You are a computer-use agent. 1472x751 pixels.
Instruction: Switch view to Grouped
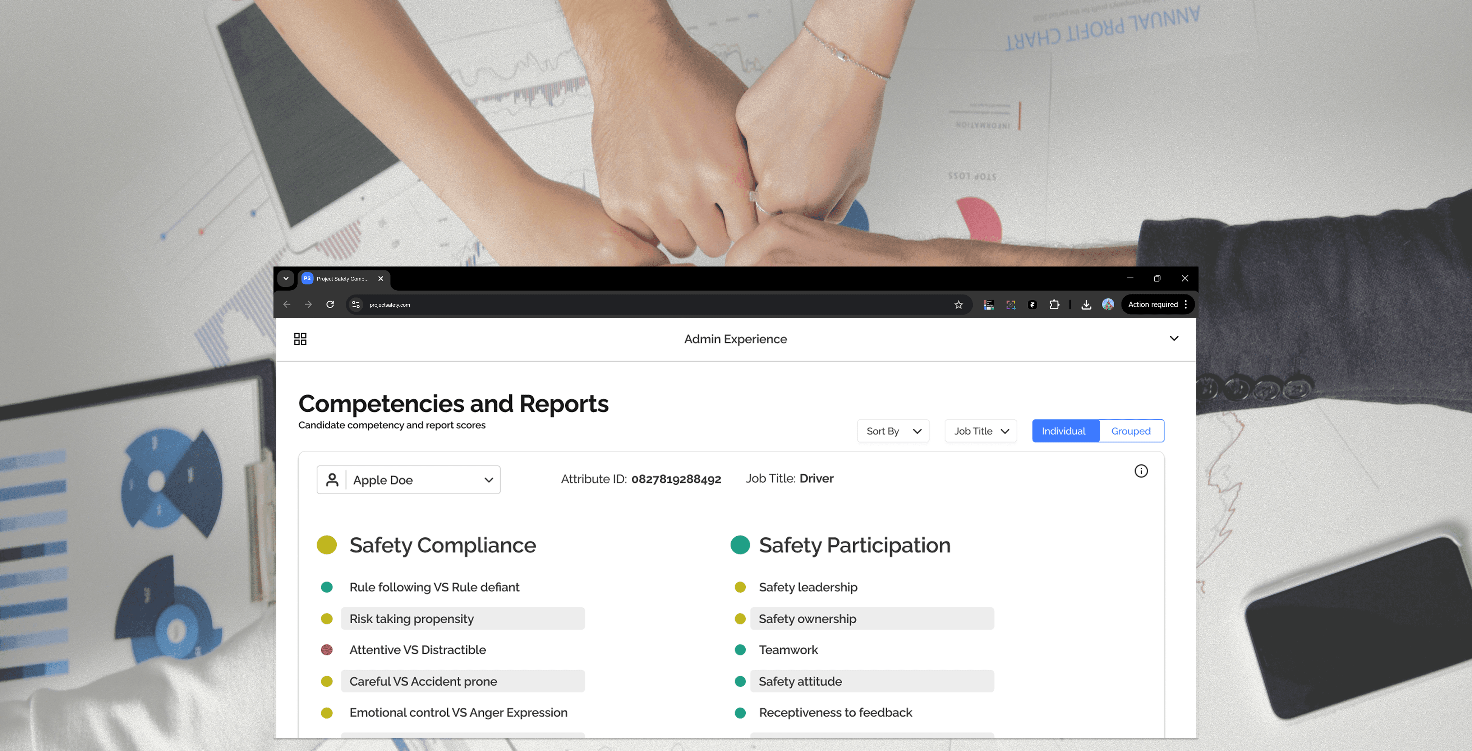(x=1130, y=431)
